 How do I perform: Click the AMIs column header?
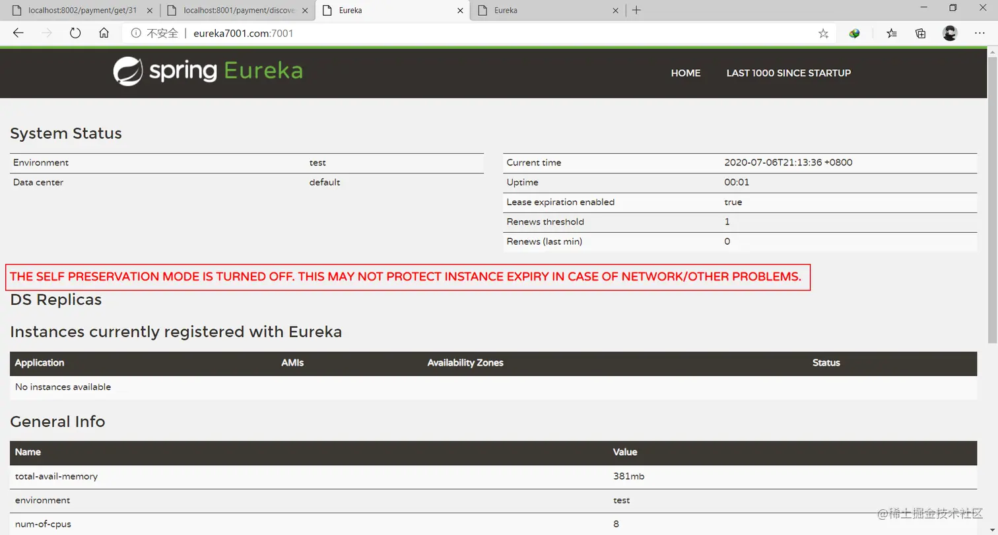pos(292,363)
